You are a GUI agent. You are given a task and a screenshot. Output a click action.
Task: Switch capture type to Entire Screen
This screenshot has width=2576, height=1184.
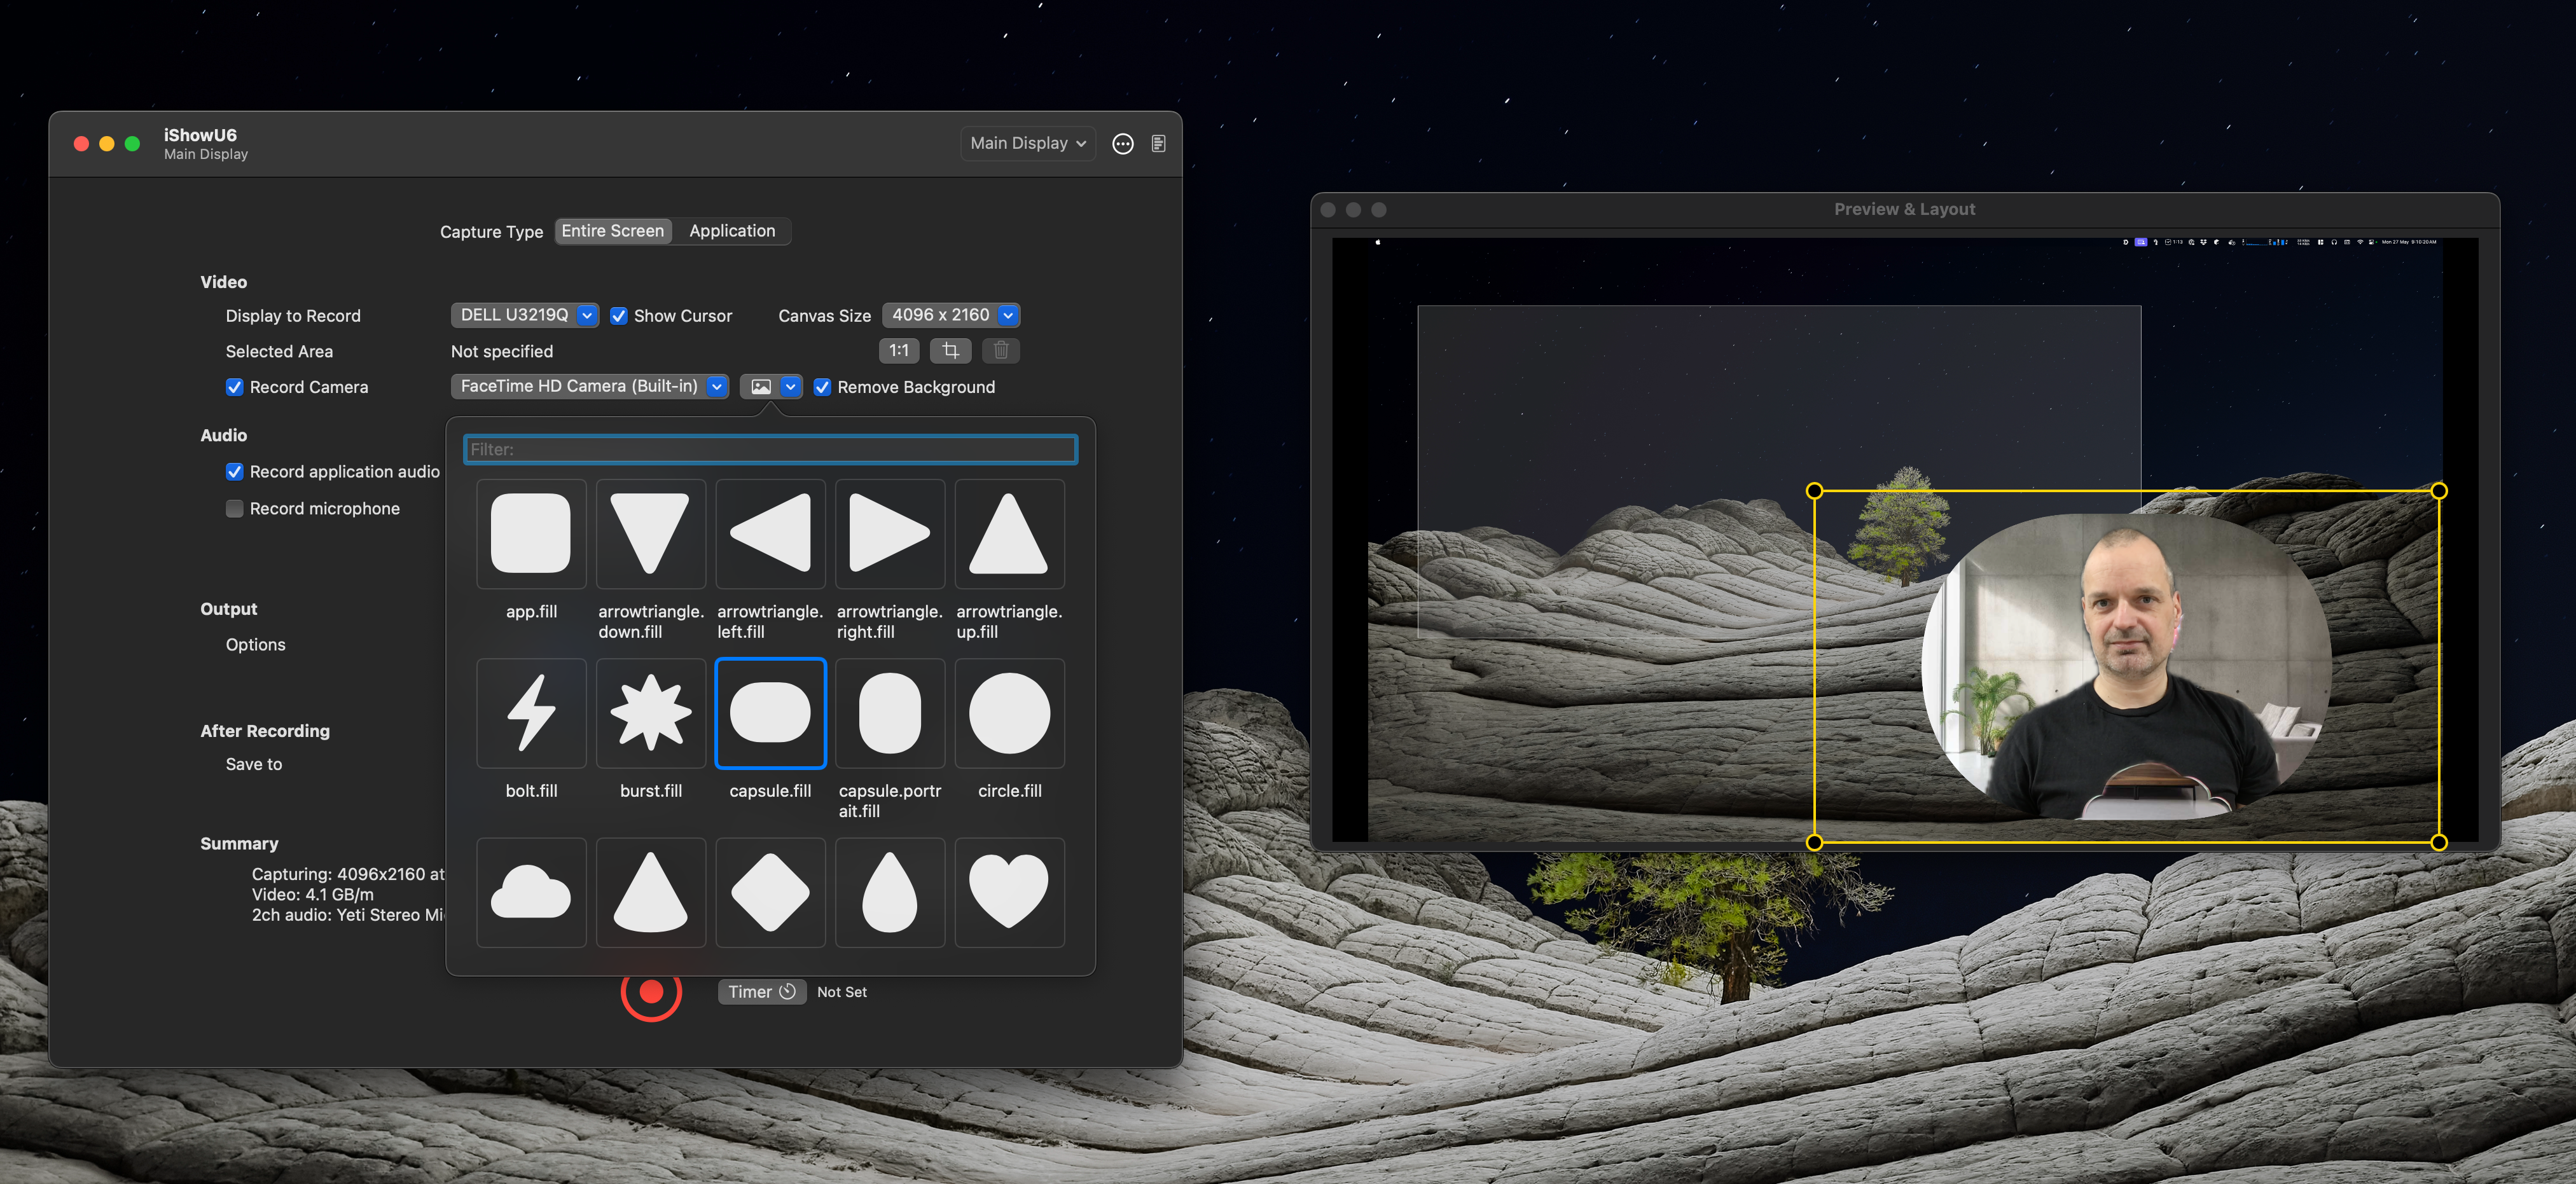click(613, 231)
